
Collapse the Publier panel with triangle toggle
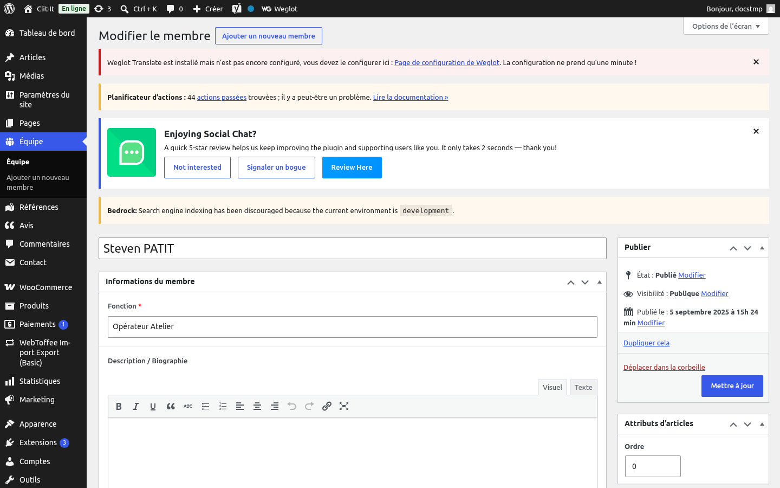tap(762, 248)
